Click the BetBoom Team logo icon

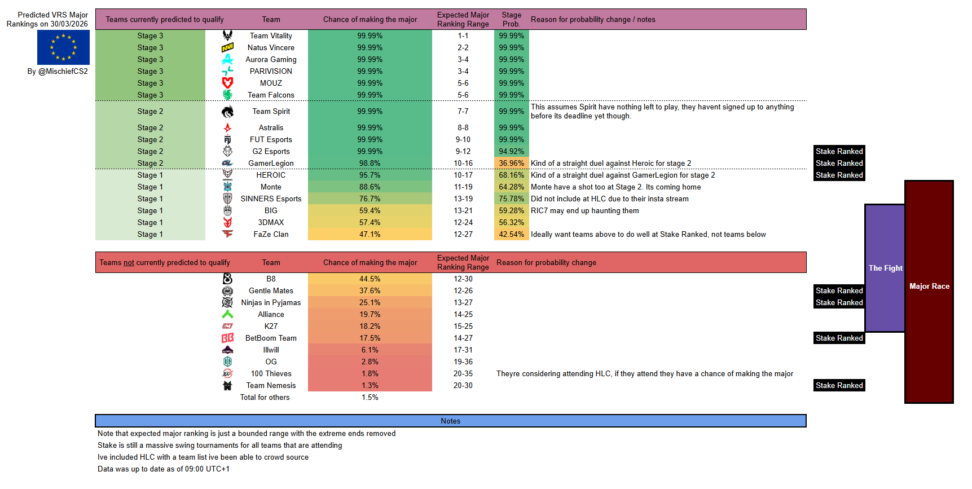point(227,338)
